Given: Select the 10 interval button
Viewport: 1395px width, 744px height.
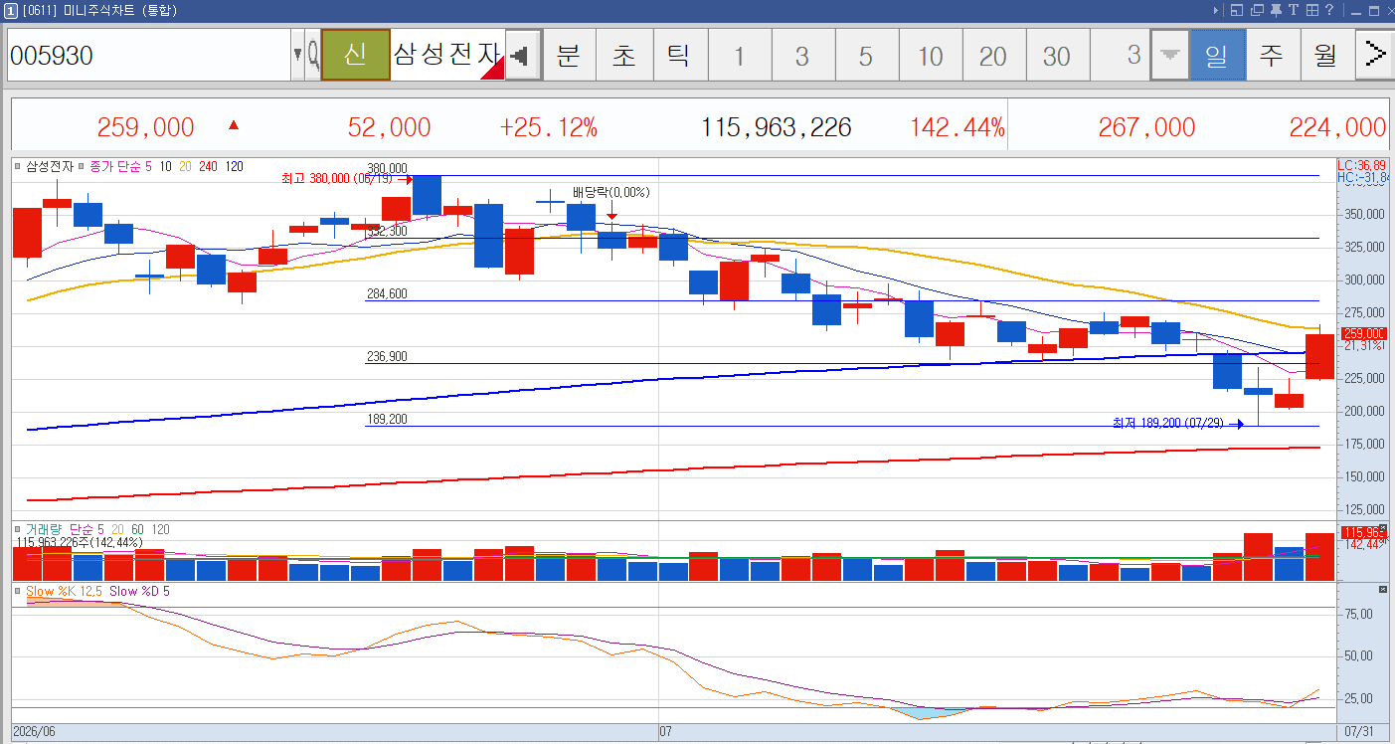Looking at the screenshot, I should 930,56.
